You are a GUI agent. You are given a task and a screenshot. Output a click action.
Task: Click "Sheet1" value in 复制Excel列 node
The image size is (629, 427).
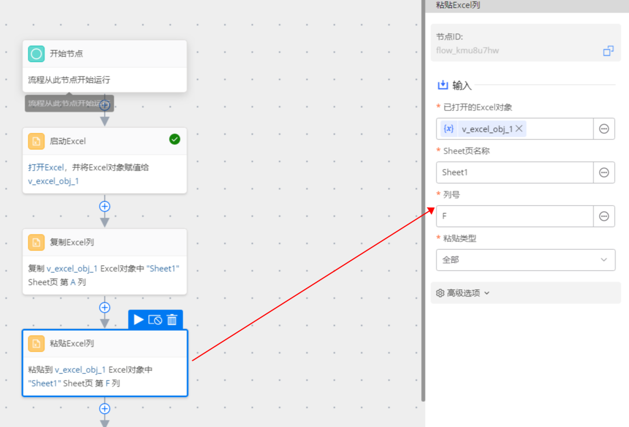[x=163, y=268]
